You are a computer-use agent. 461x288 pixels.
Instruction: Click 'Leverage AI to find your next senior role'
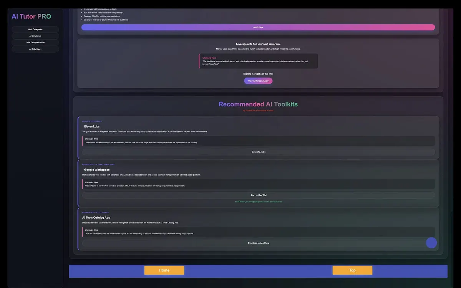click(x=258, y=44)
